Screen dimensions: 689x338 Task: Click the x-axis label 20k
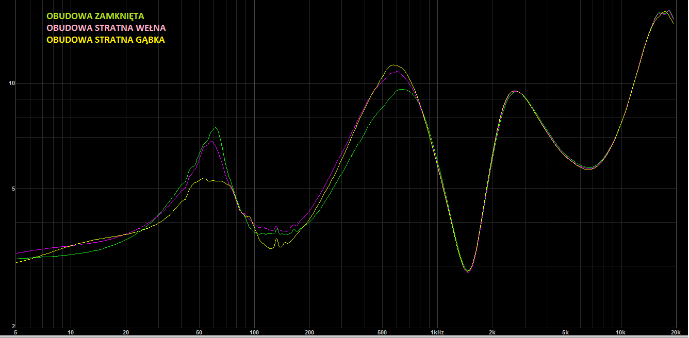click(x=676, y=333)
